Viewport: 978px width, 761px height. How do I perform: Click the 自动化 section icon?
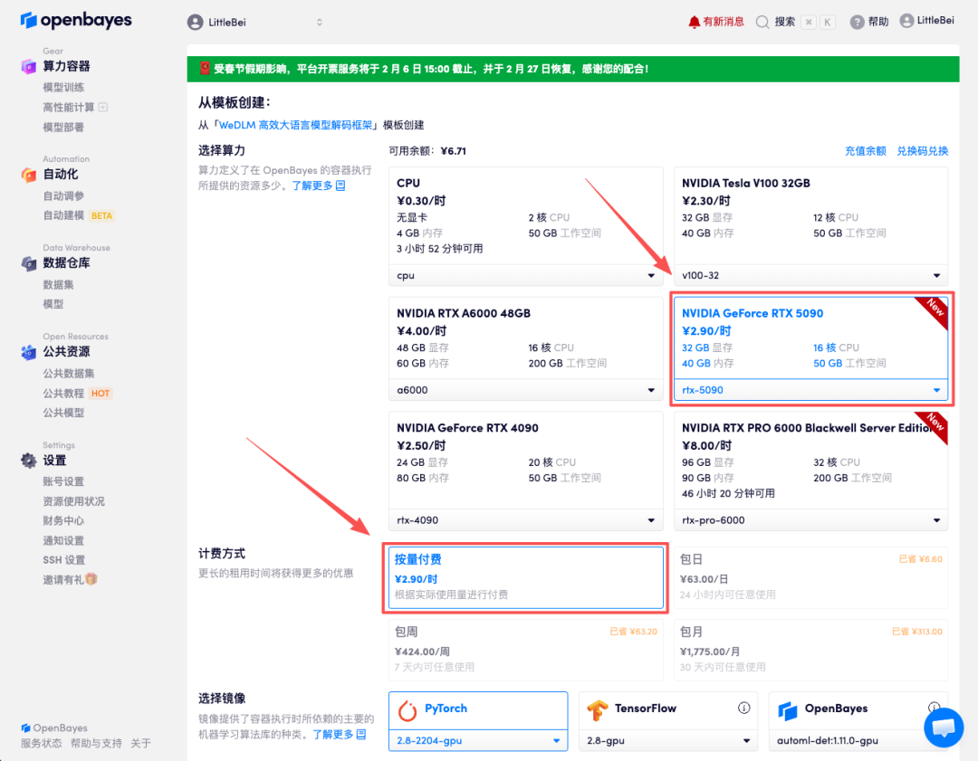(29, 176)
